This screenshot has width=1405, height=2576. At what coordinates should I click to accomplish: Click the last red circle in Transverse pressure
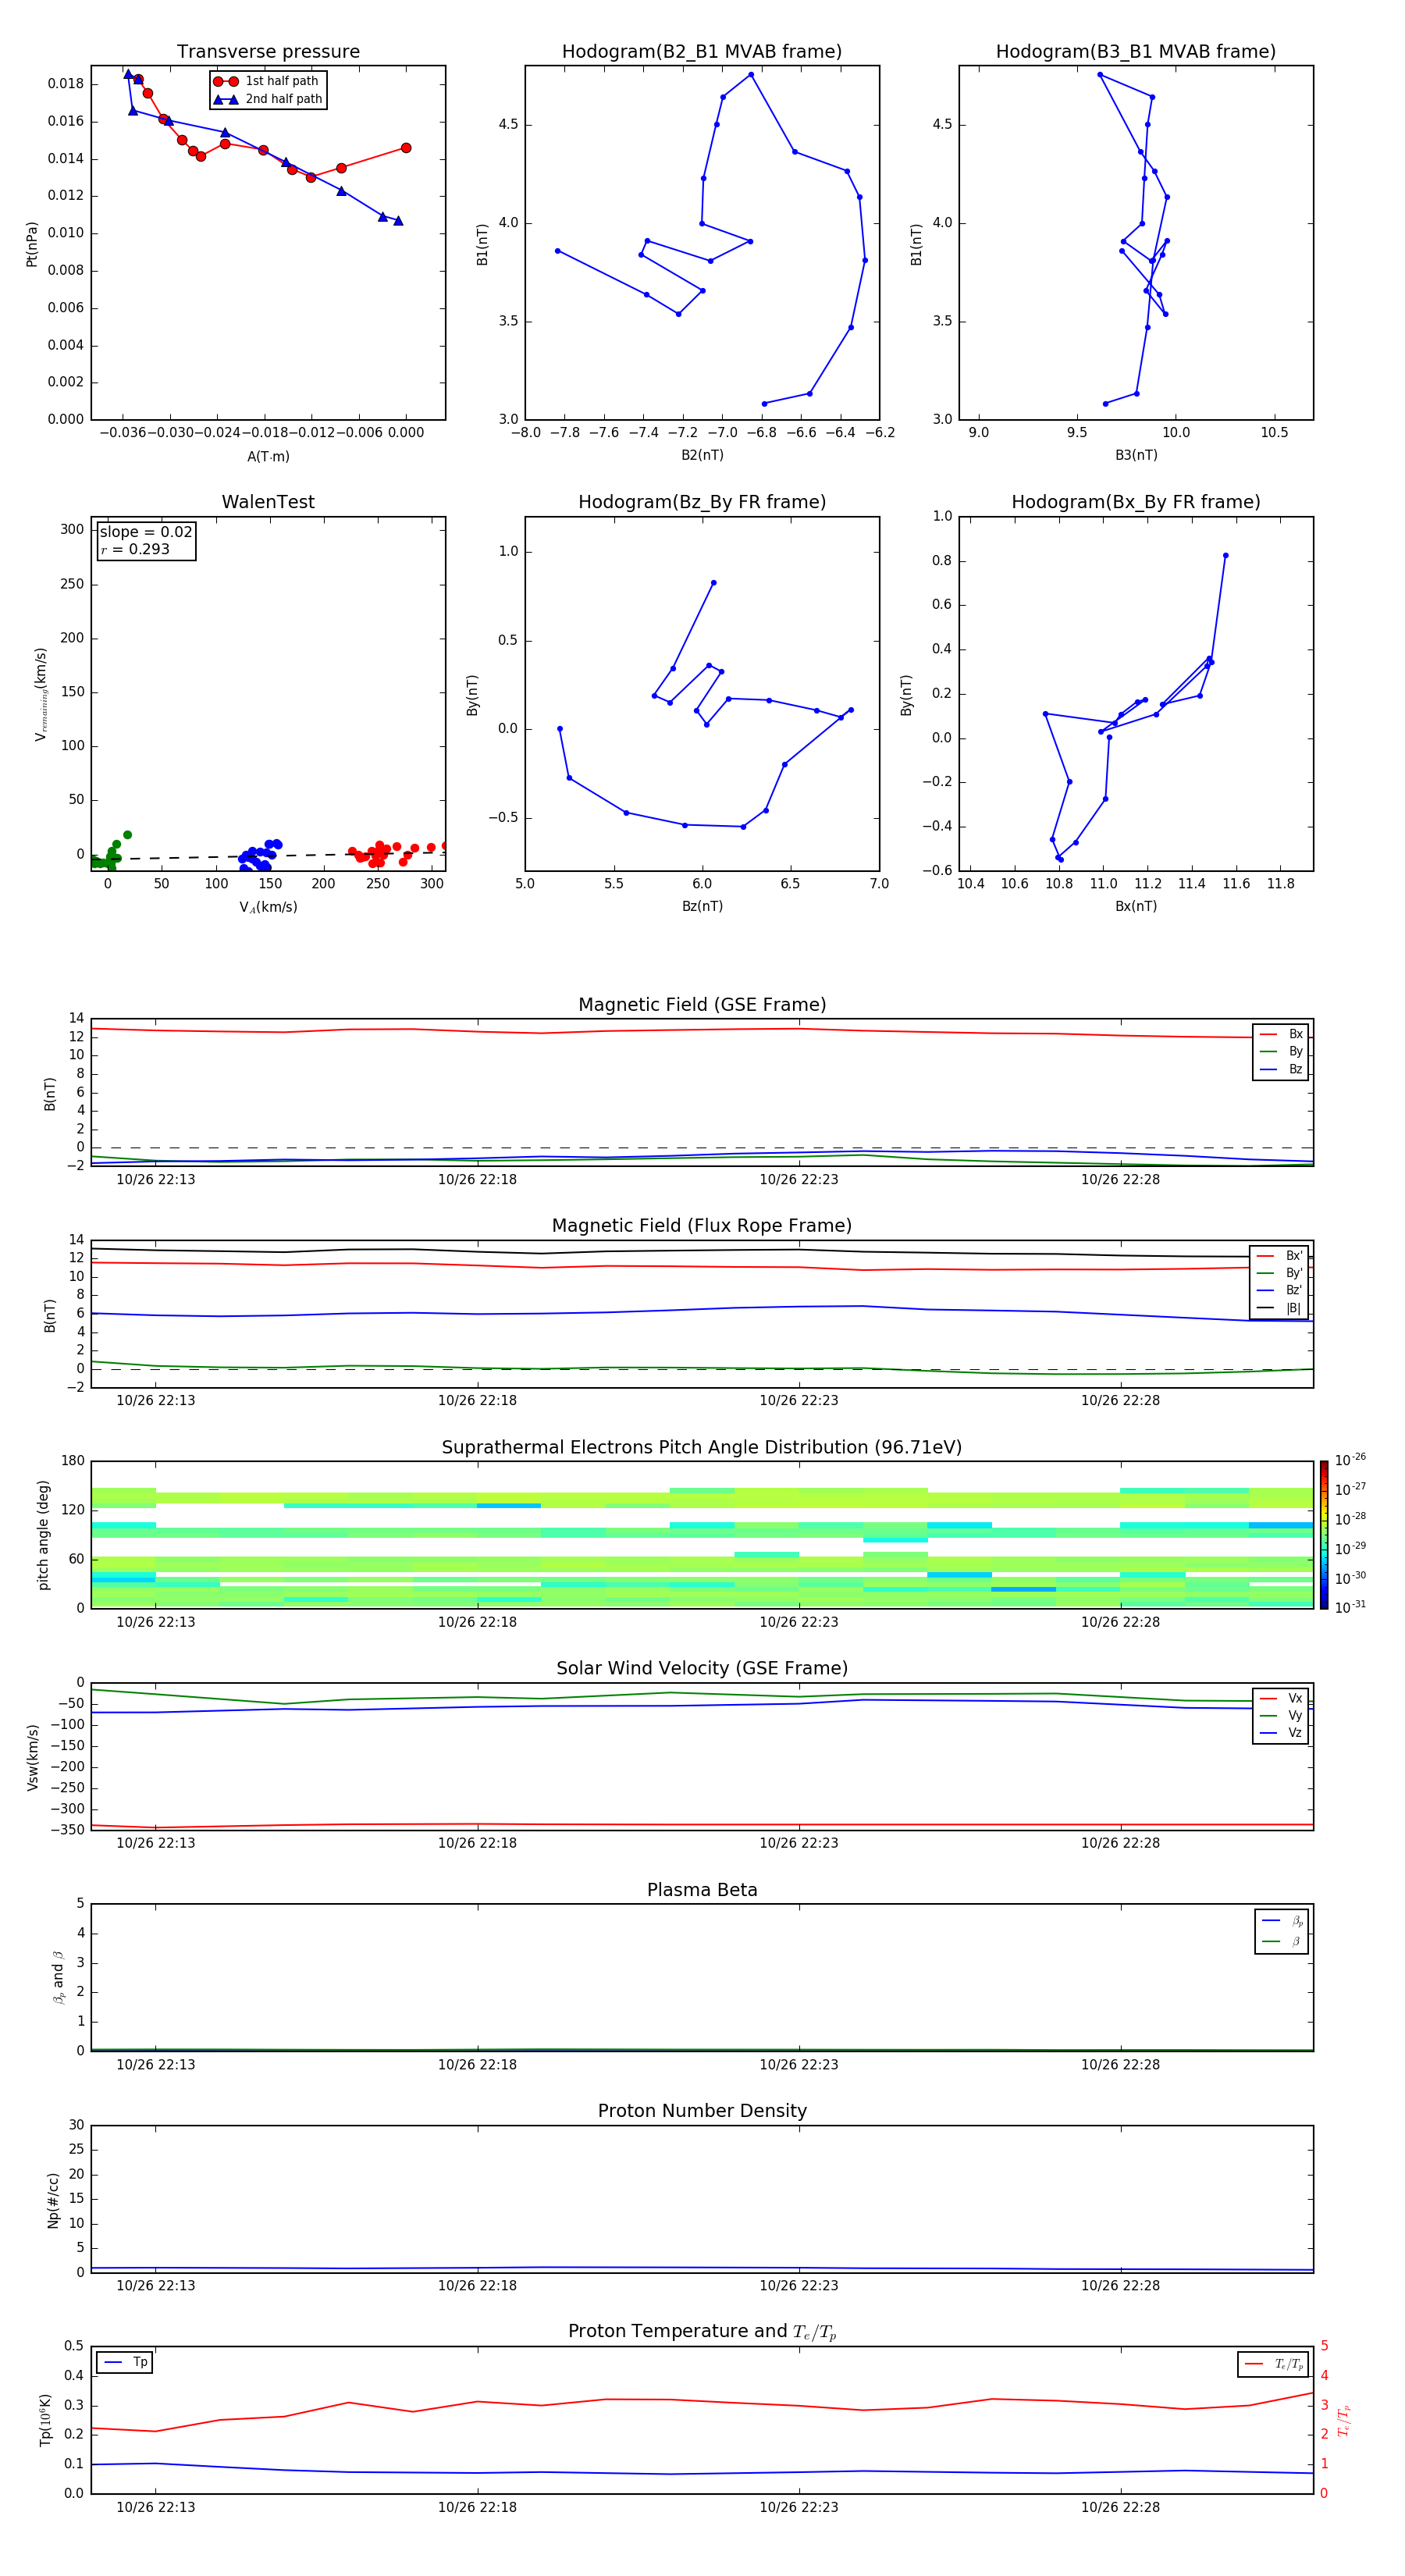406,148
